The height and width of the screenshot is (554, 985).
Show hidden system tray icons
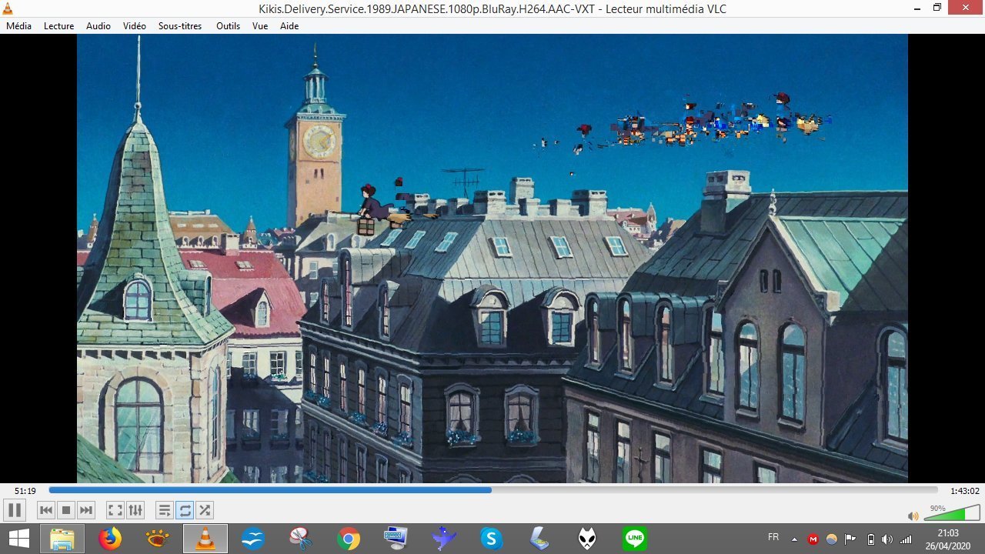pos(793,539)
